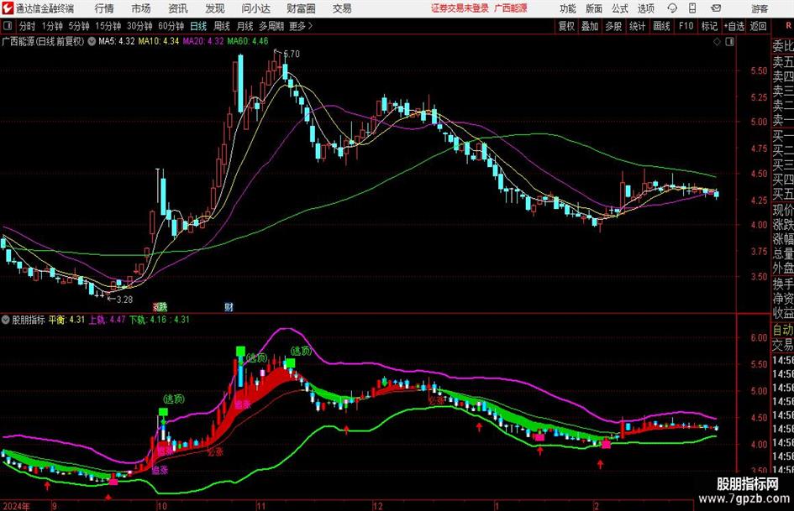This screenshot has width=794, height=511.
Task: Click the MA10: 4.34 label
Action: point(159,41)
